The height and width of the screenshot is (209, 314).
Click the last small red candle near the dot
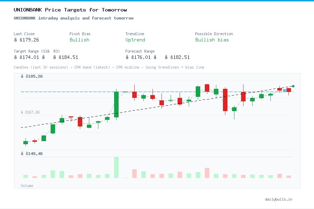coord(289,90)
